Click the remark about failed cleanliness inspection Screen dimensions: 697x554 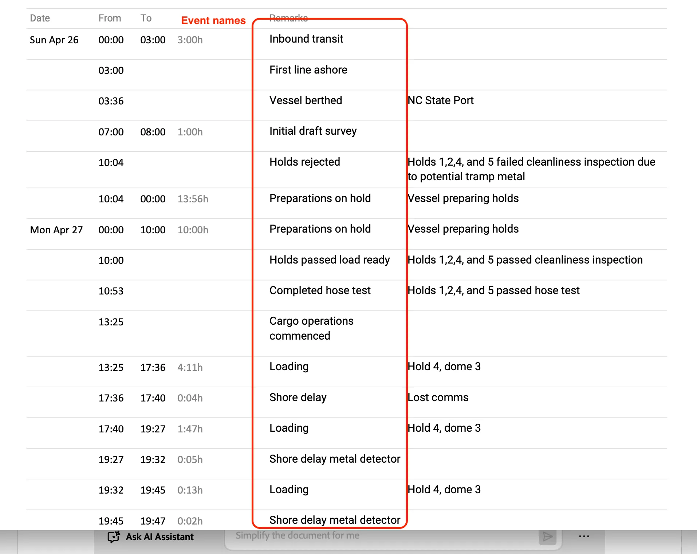click(x=531, y=169)
